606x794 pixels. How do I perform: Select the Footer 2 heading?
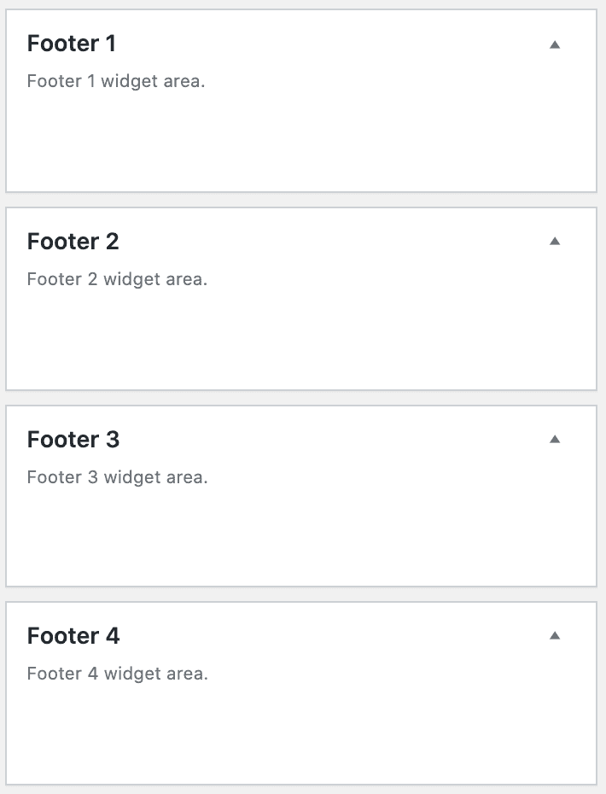coord(73,241)
